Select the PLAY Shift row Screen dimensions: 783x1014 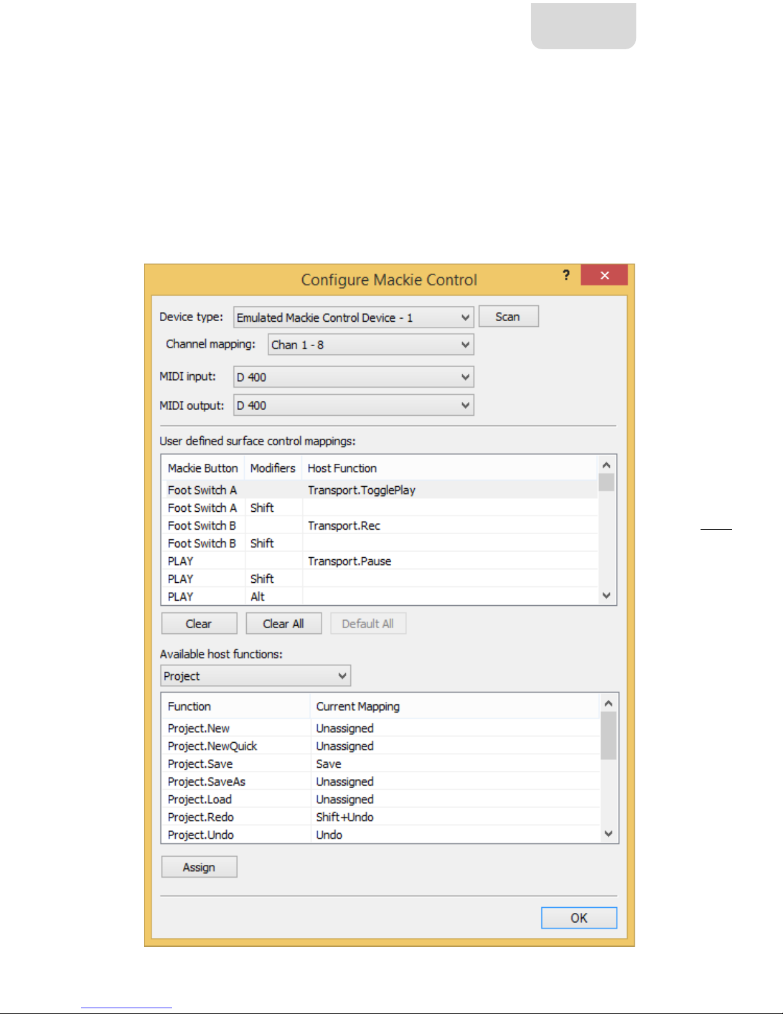[380, 579]
